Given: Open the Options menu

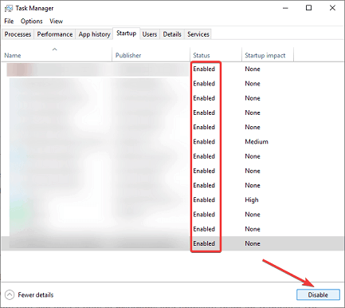Looking at the screenshot, I should 32,21.
